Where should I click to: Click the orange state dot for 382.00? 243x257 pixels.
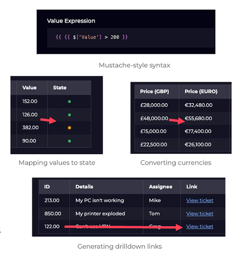(69, 128)
